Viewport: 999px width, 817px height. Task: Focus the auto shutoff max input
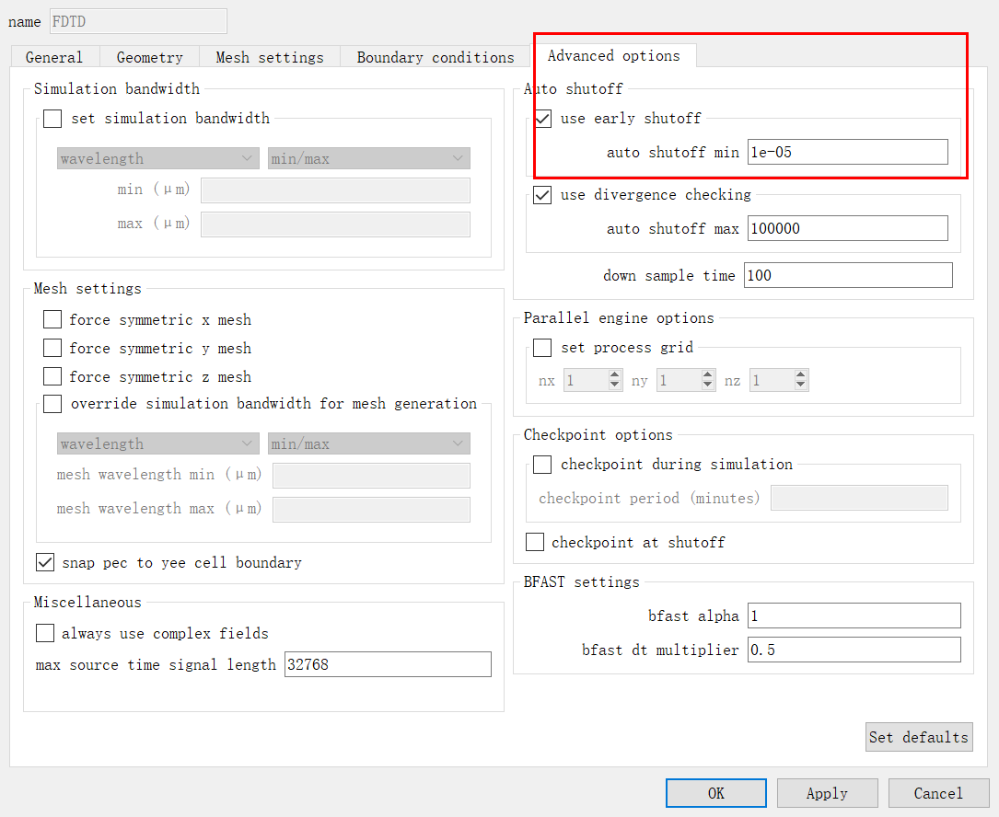pyautogui.click(x=847, y=228)
